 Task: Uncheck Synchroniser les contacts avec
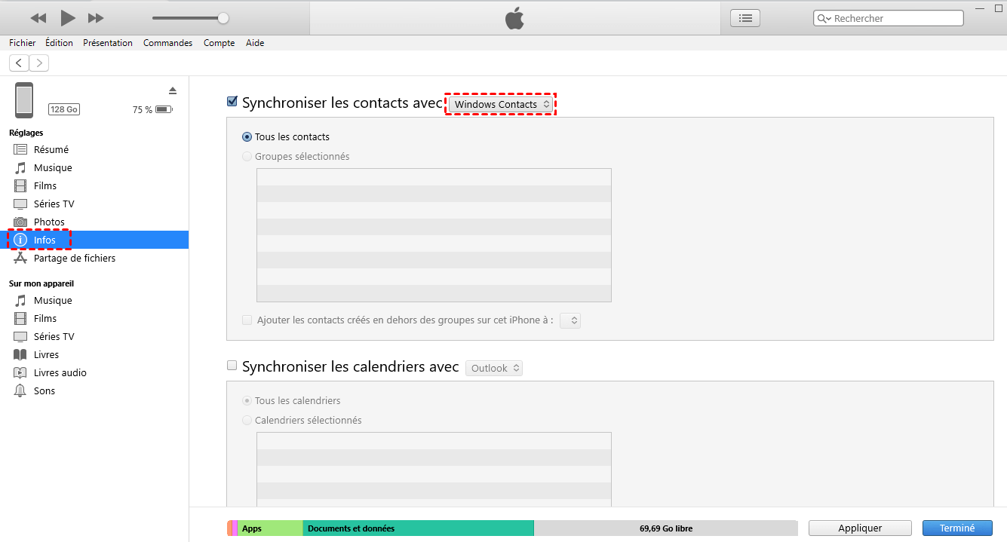[232, 100]
